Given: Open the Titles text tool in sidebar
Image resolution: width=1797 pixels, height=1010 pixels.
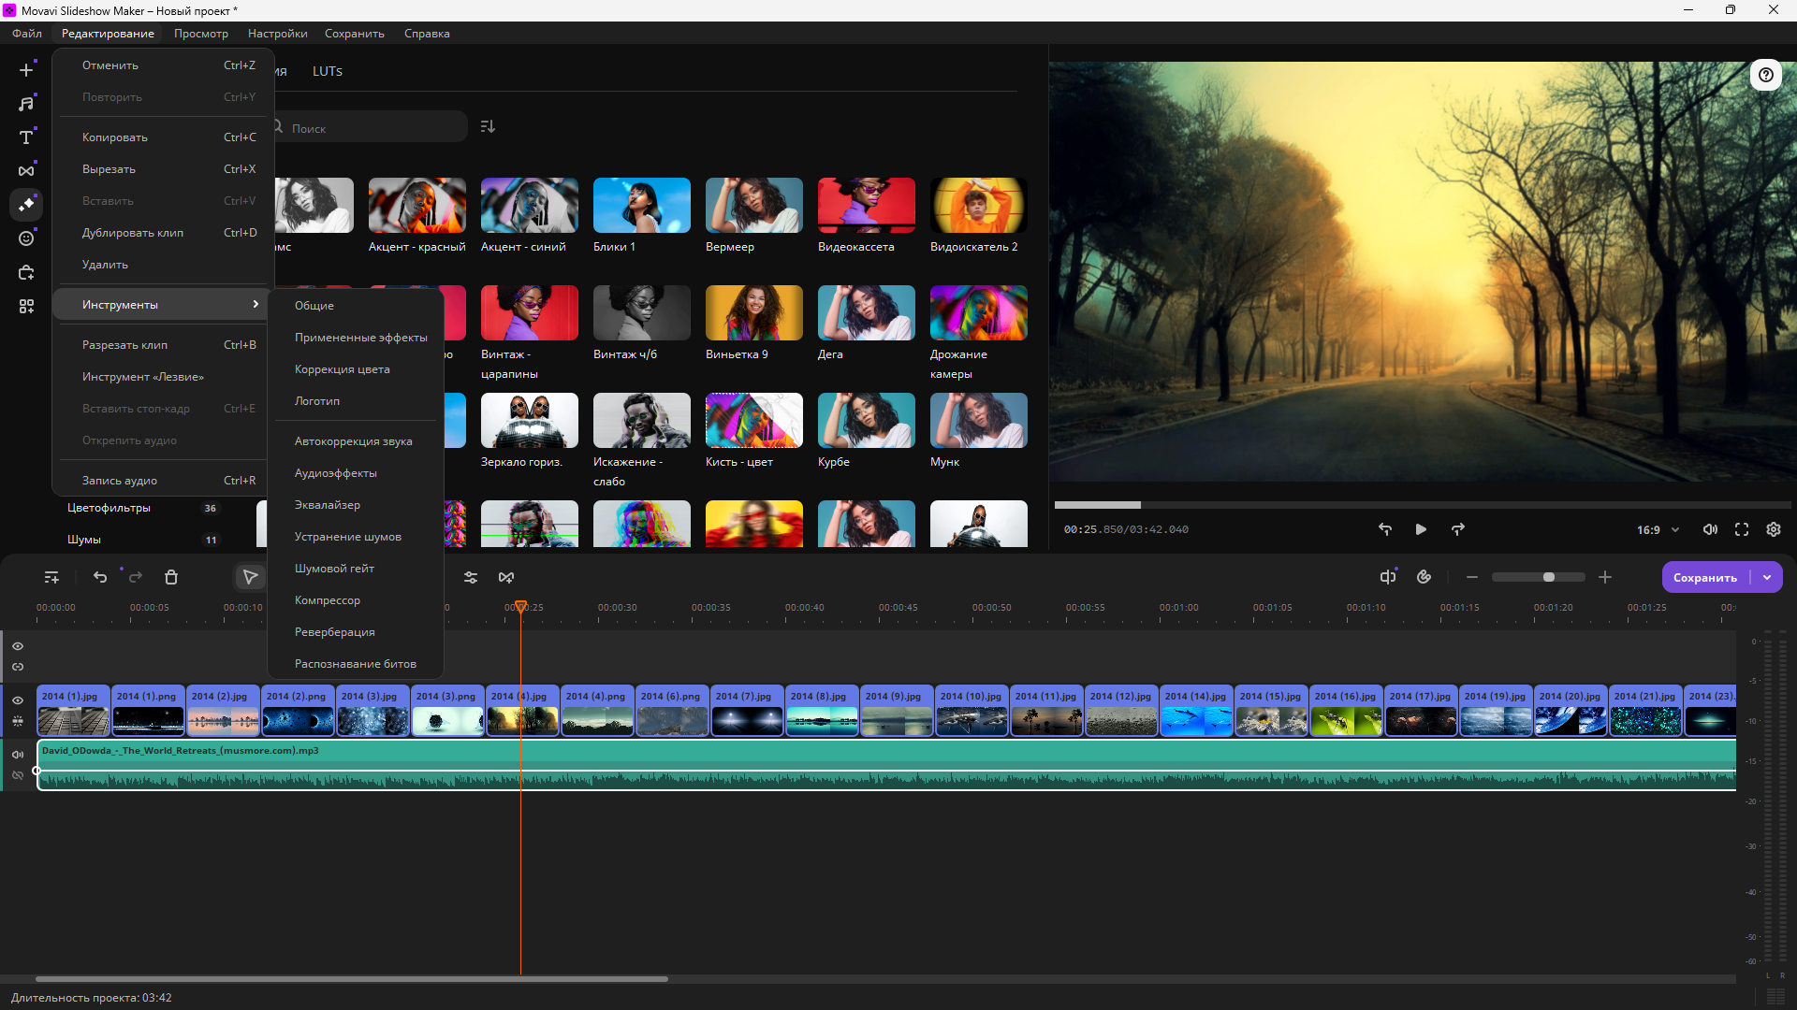Looking at the screenshot, I should 26,137.
